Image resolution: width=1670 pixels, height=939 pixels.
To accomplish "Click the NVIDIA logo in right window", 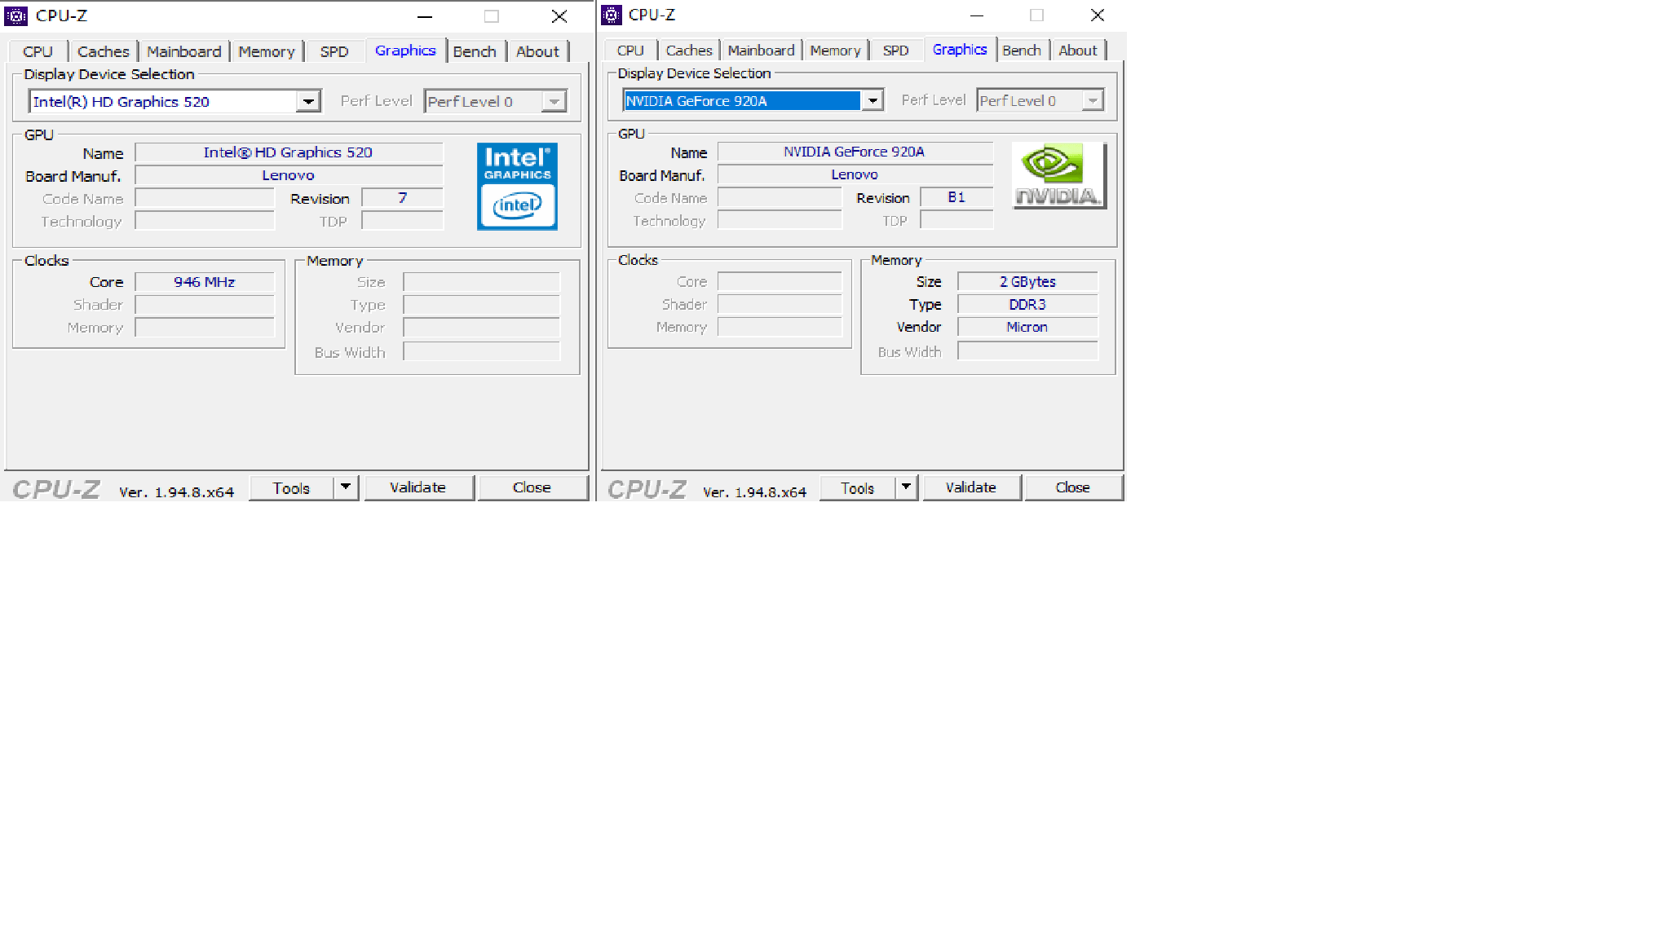I will [x=1058, y=175].
